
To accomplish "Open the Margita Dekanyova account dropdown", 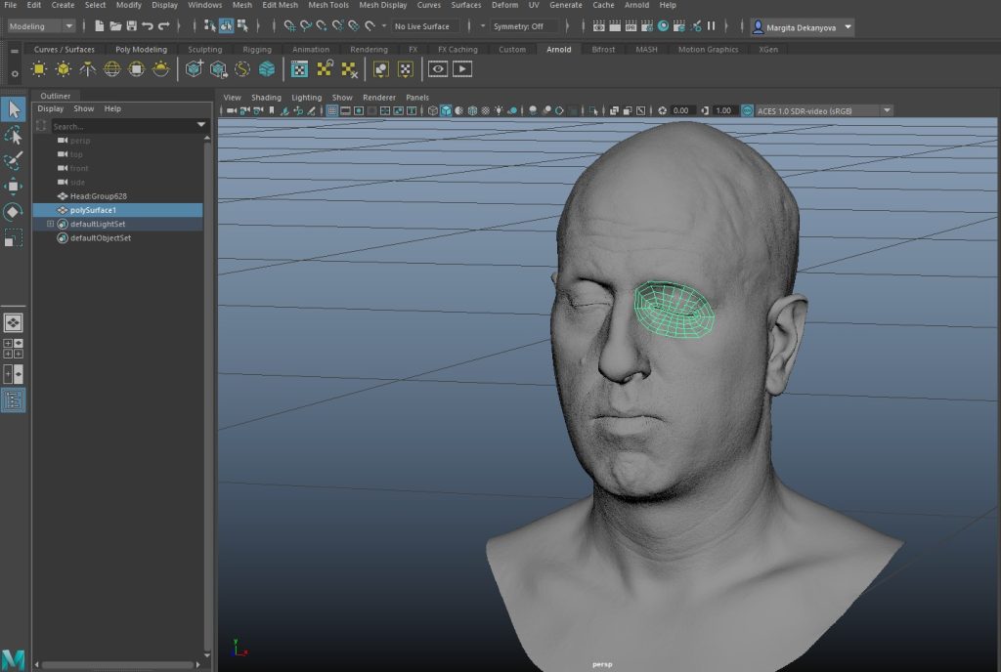I will click(803, 27).
